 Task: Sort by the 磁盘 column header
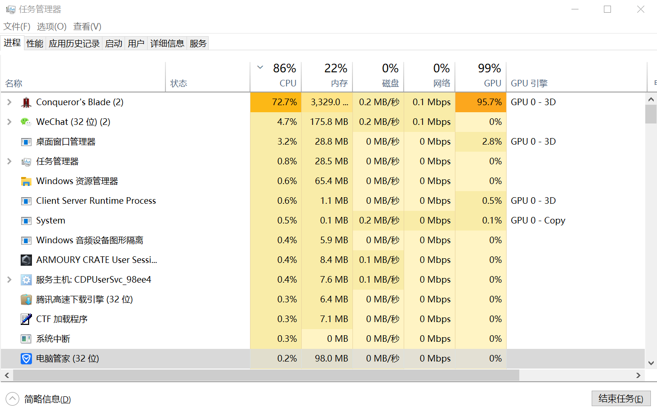tap(378, 77)
